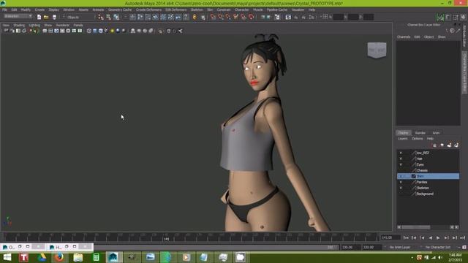Select by hierarchy mode icon
Viewport: 468px width, 263px height.
[x=101, y=18]
